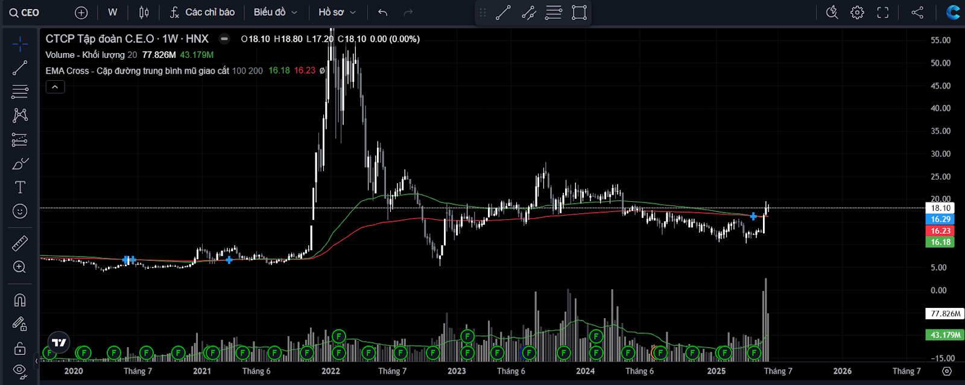Click the circular minus button beside HNX
Screen dimensions: 965x385
pyautogui.click(x=224, y=39)
